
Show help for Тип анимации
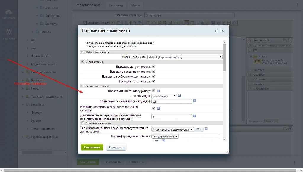[179, 95]
